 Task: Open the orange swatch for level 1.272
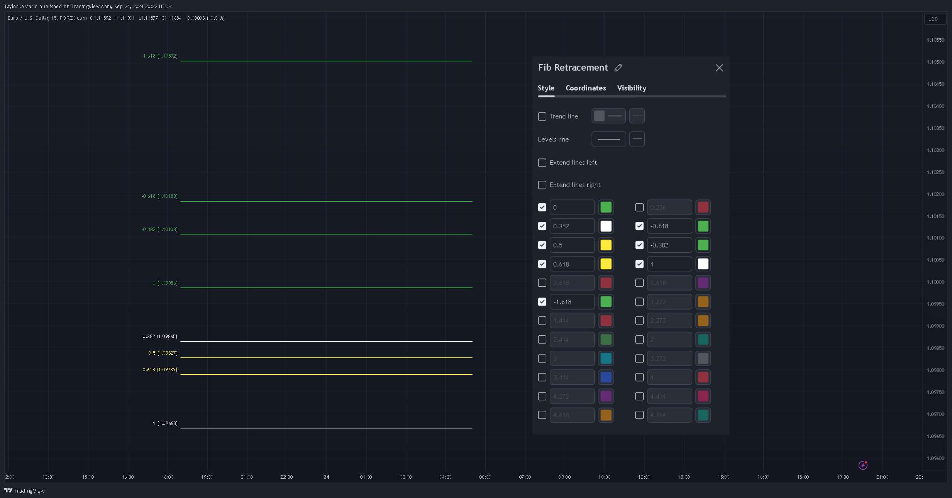pyautogui.click(x=703, y=302)
